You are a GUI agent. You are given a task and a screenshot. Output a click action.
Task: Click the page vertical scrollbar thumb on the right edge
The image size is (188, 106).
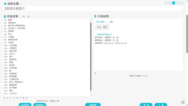pos(187,34)
